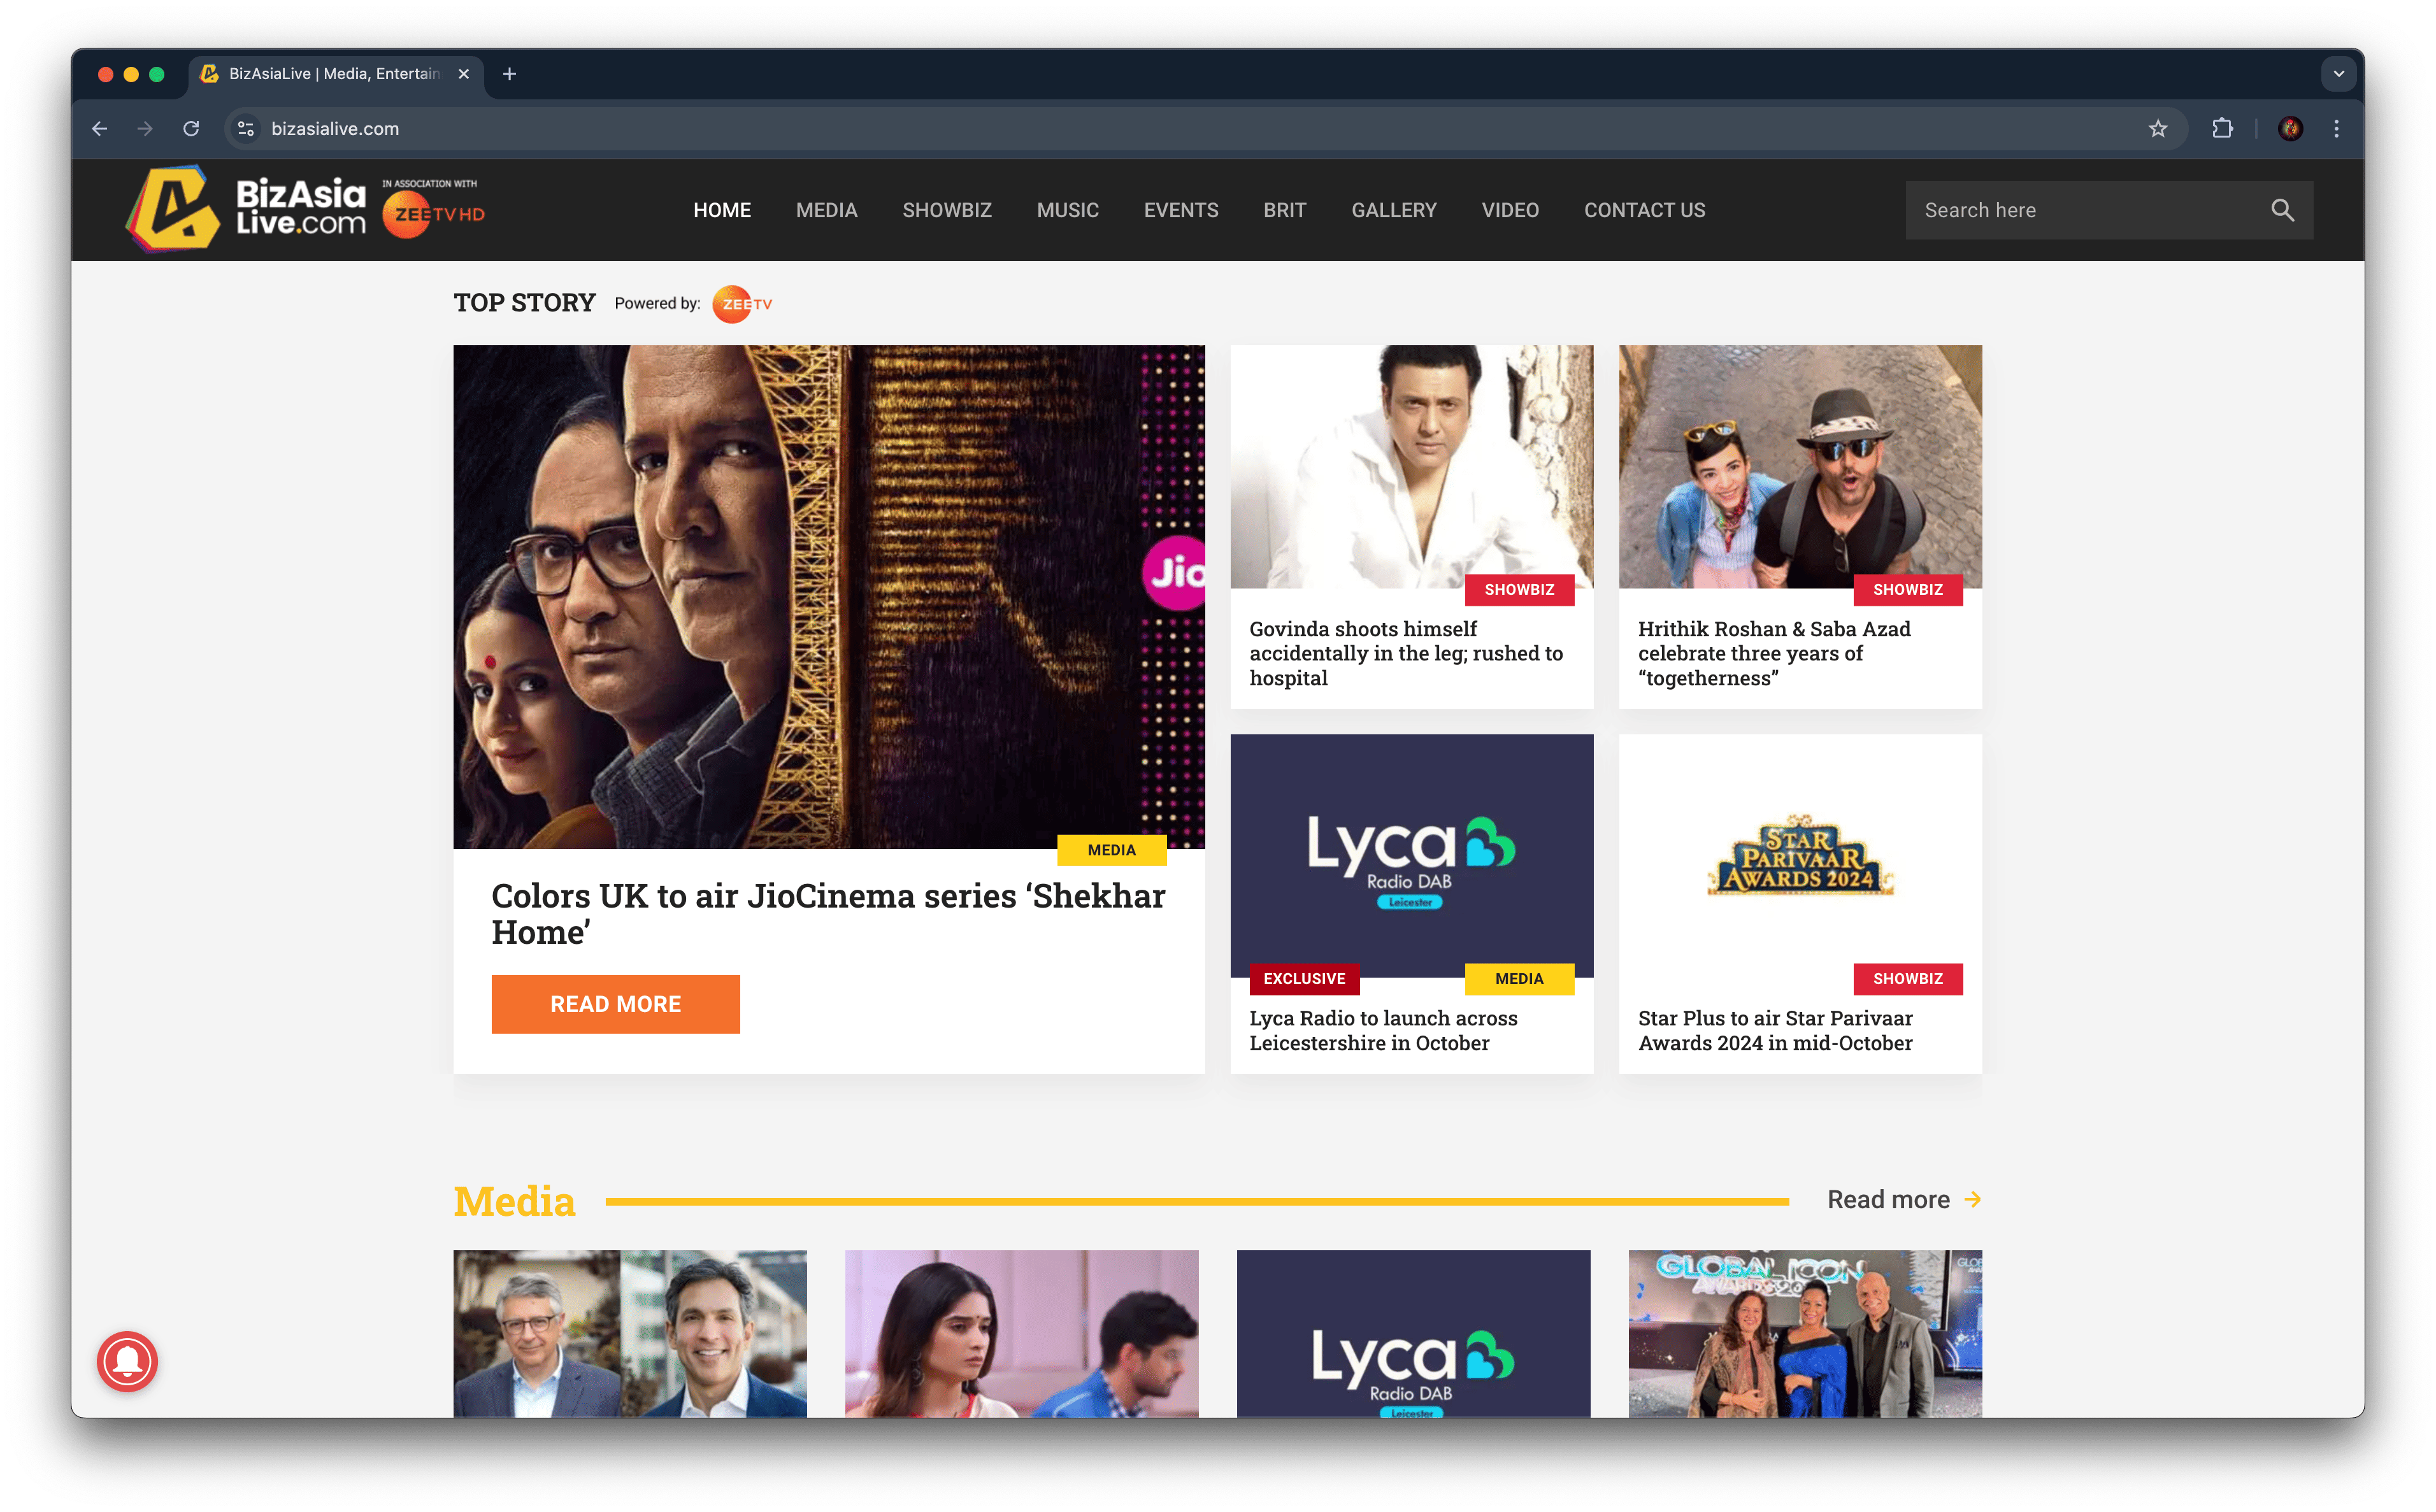Close the BizAsiaLive browser tab
Screen dimensions: 2436x1512
click(x=463, y=74)
